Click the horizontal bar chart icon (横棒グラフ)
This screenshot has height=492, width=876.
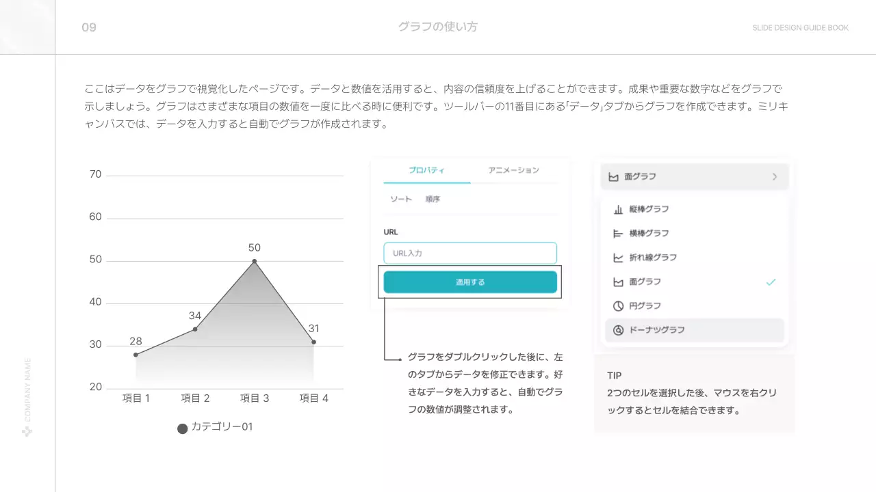coord(618,234)
